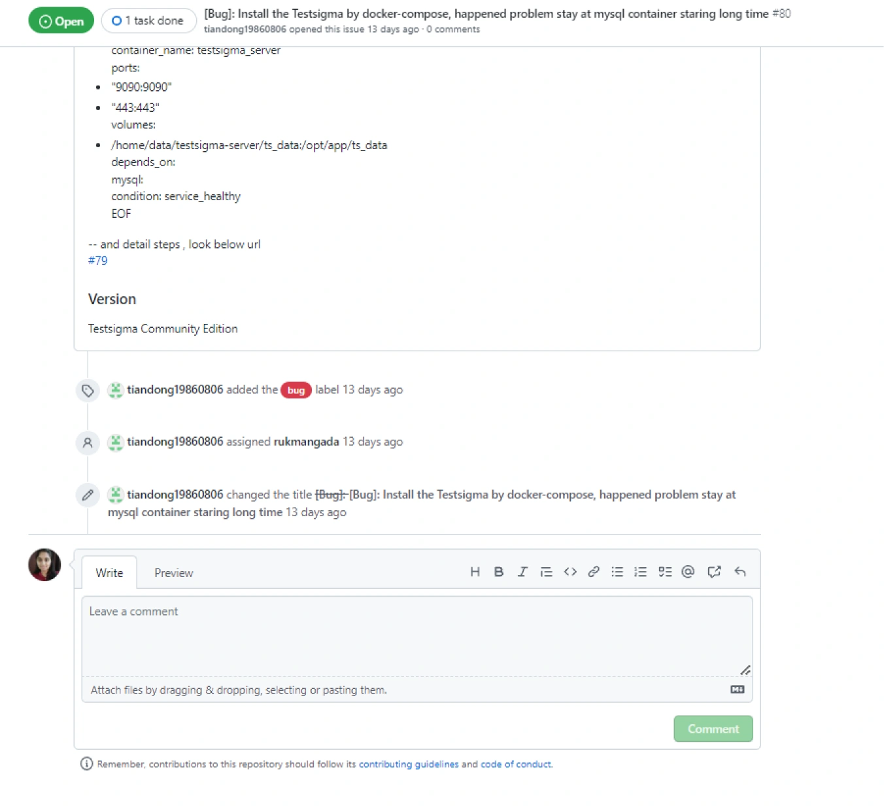The width and height of the screenshot is (884, 808).
Task: Insert code formatting with the angle-brackets icon
Action: click(570, 572)
